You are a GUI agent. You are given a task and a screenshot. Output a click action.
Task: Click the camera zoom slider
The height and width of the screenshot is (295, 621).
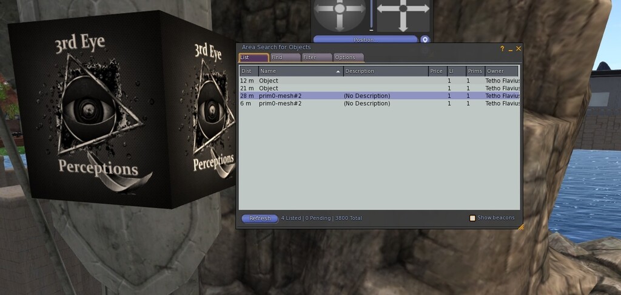point(371,15)
